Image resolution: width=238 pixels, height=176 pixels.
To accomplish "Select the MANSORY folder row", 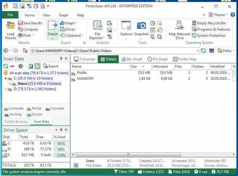I will click(x=153, y=79).
